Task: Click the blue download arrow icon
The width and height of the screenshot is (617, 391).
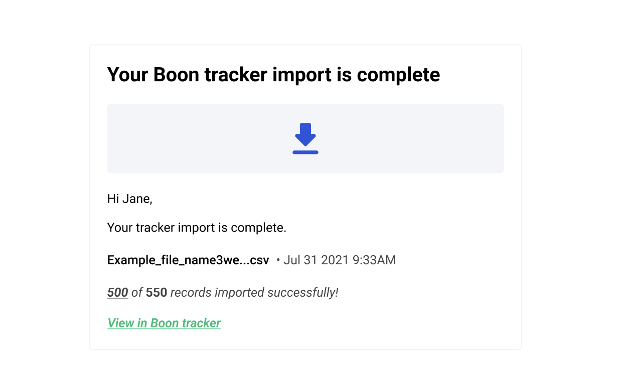Action: pos(305,134)
